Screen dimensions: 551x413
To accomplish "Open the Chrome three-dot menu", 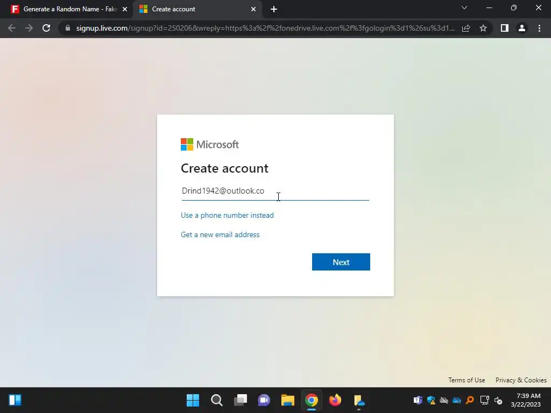I will (x=539, y=28).
